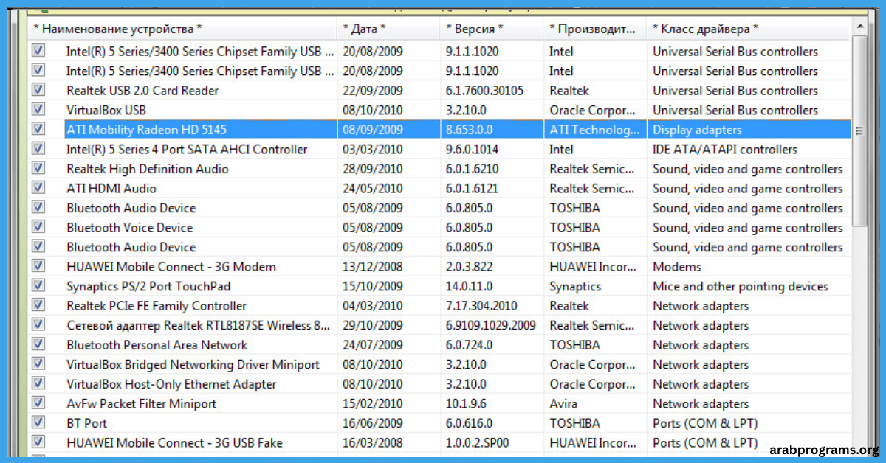Toggle checkbox for ATI Mobility Radeon HD 5145
886x463 pixels.
[38, 128]
